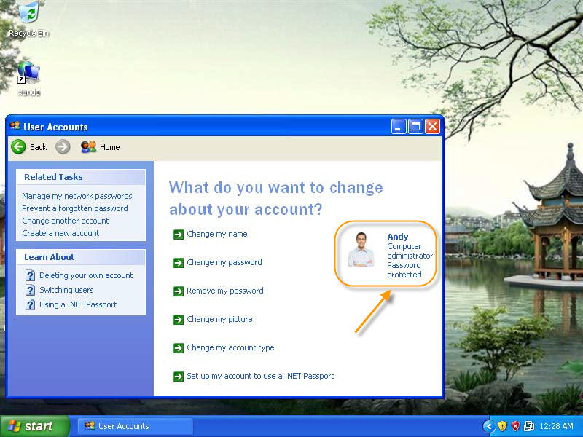Click green arrow beside Change my password

tap(179, 263)
